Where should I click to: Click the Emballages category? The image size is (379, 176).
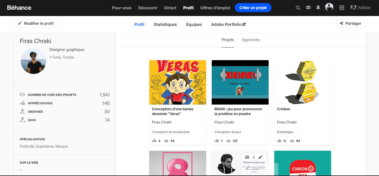pos(285,132)
